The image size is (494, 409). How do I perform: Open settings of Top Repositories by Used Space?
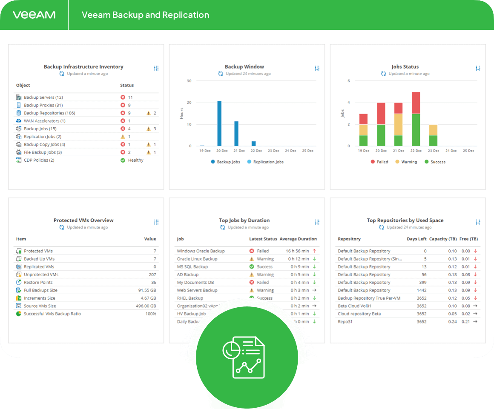tap(478, 222)
